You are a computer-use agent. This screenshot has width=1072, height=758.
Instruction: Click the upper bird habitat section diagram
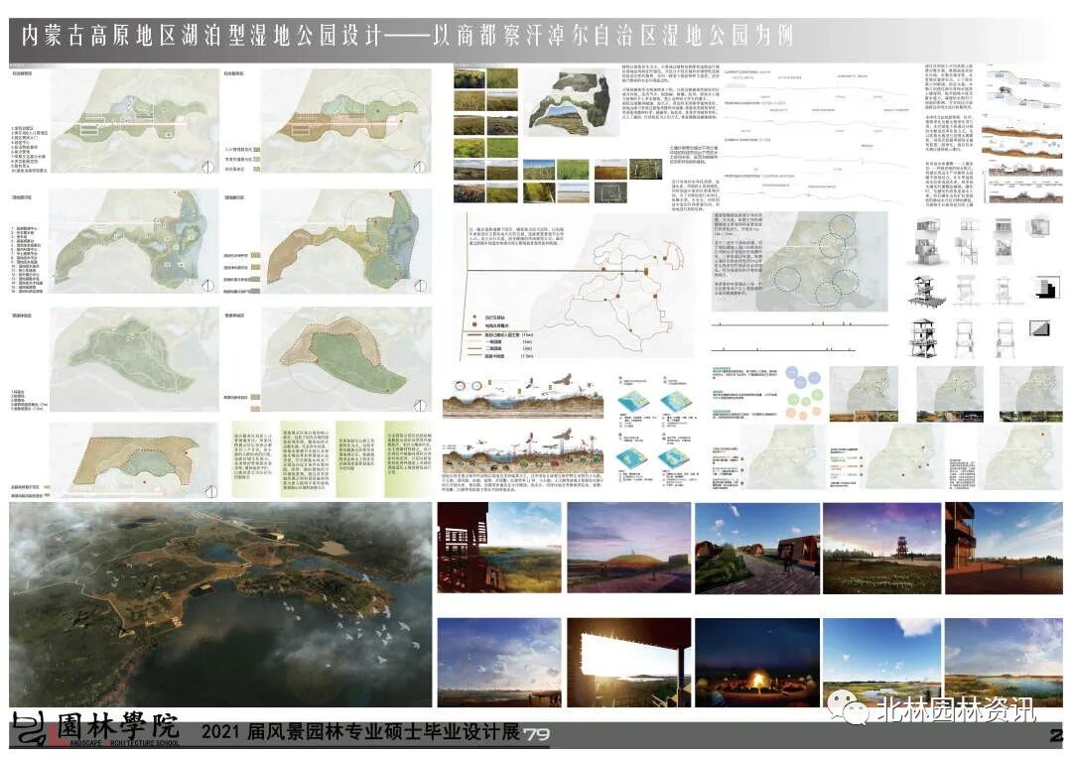point(523,395)
